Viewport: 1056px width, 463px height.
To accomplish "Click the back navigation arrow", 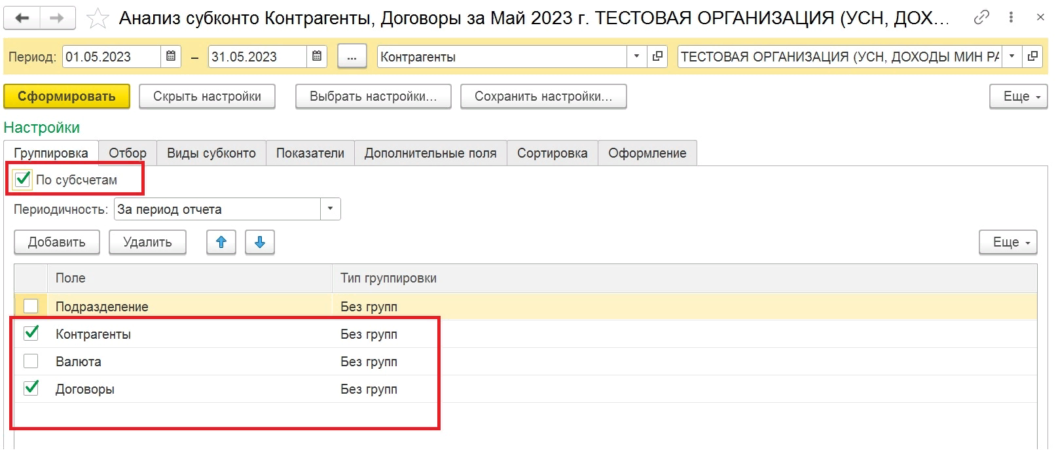I will tap(22, 18).
